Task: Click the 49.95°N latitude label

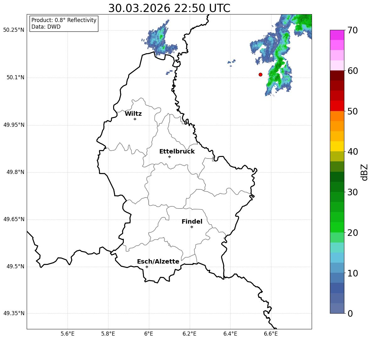Action: pos(14,125)
